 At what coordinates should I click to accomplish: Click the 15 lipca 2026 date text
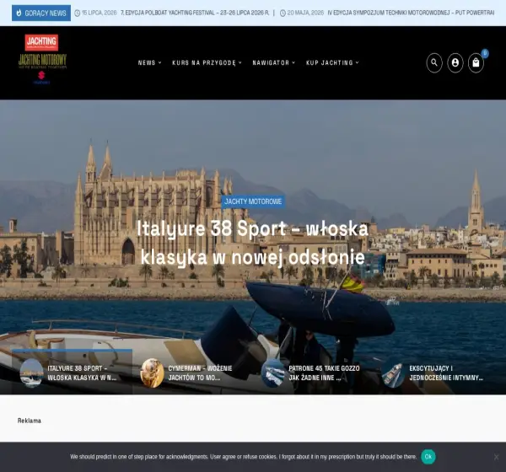click(99, 13)
